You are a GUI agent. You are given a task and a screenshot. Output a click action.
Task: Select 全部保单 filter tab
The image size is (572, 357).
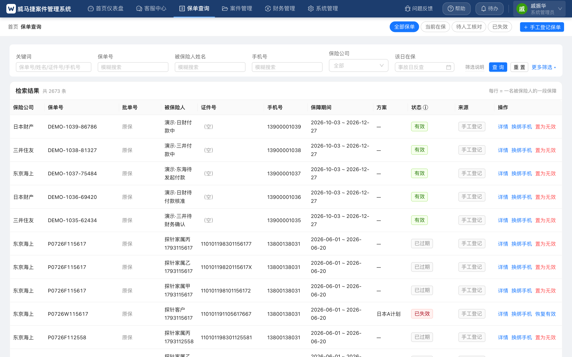pos(404,27)
